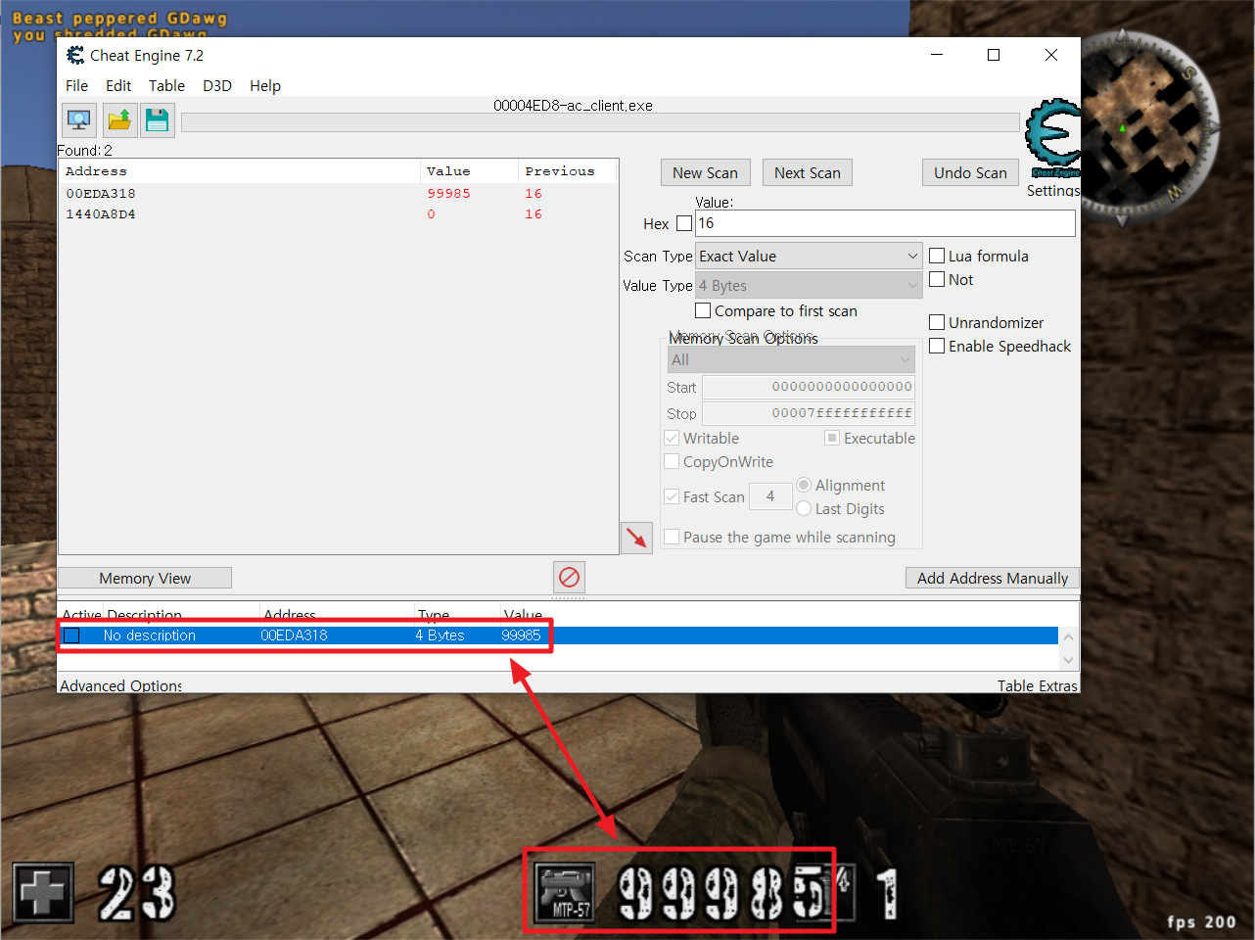Click process name 00004ED8-ac_client.exe label
1255x940 pixels.
(573, 106)
